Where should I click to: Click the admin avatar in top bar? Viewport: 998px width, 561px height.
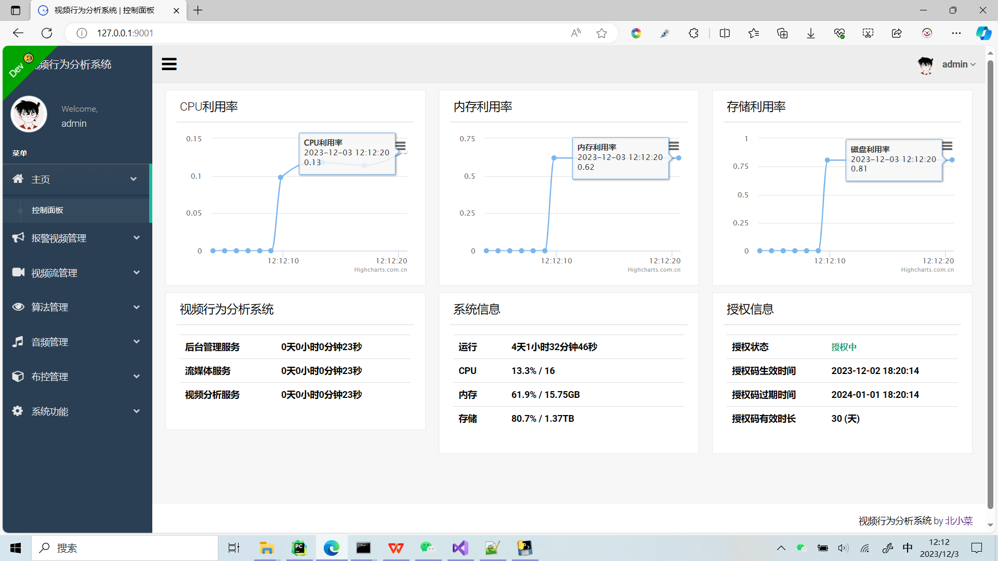[x=926, y=64]
